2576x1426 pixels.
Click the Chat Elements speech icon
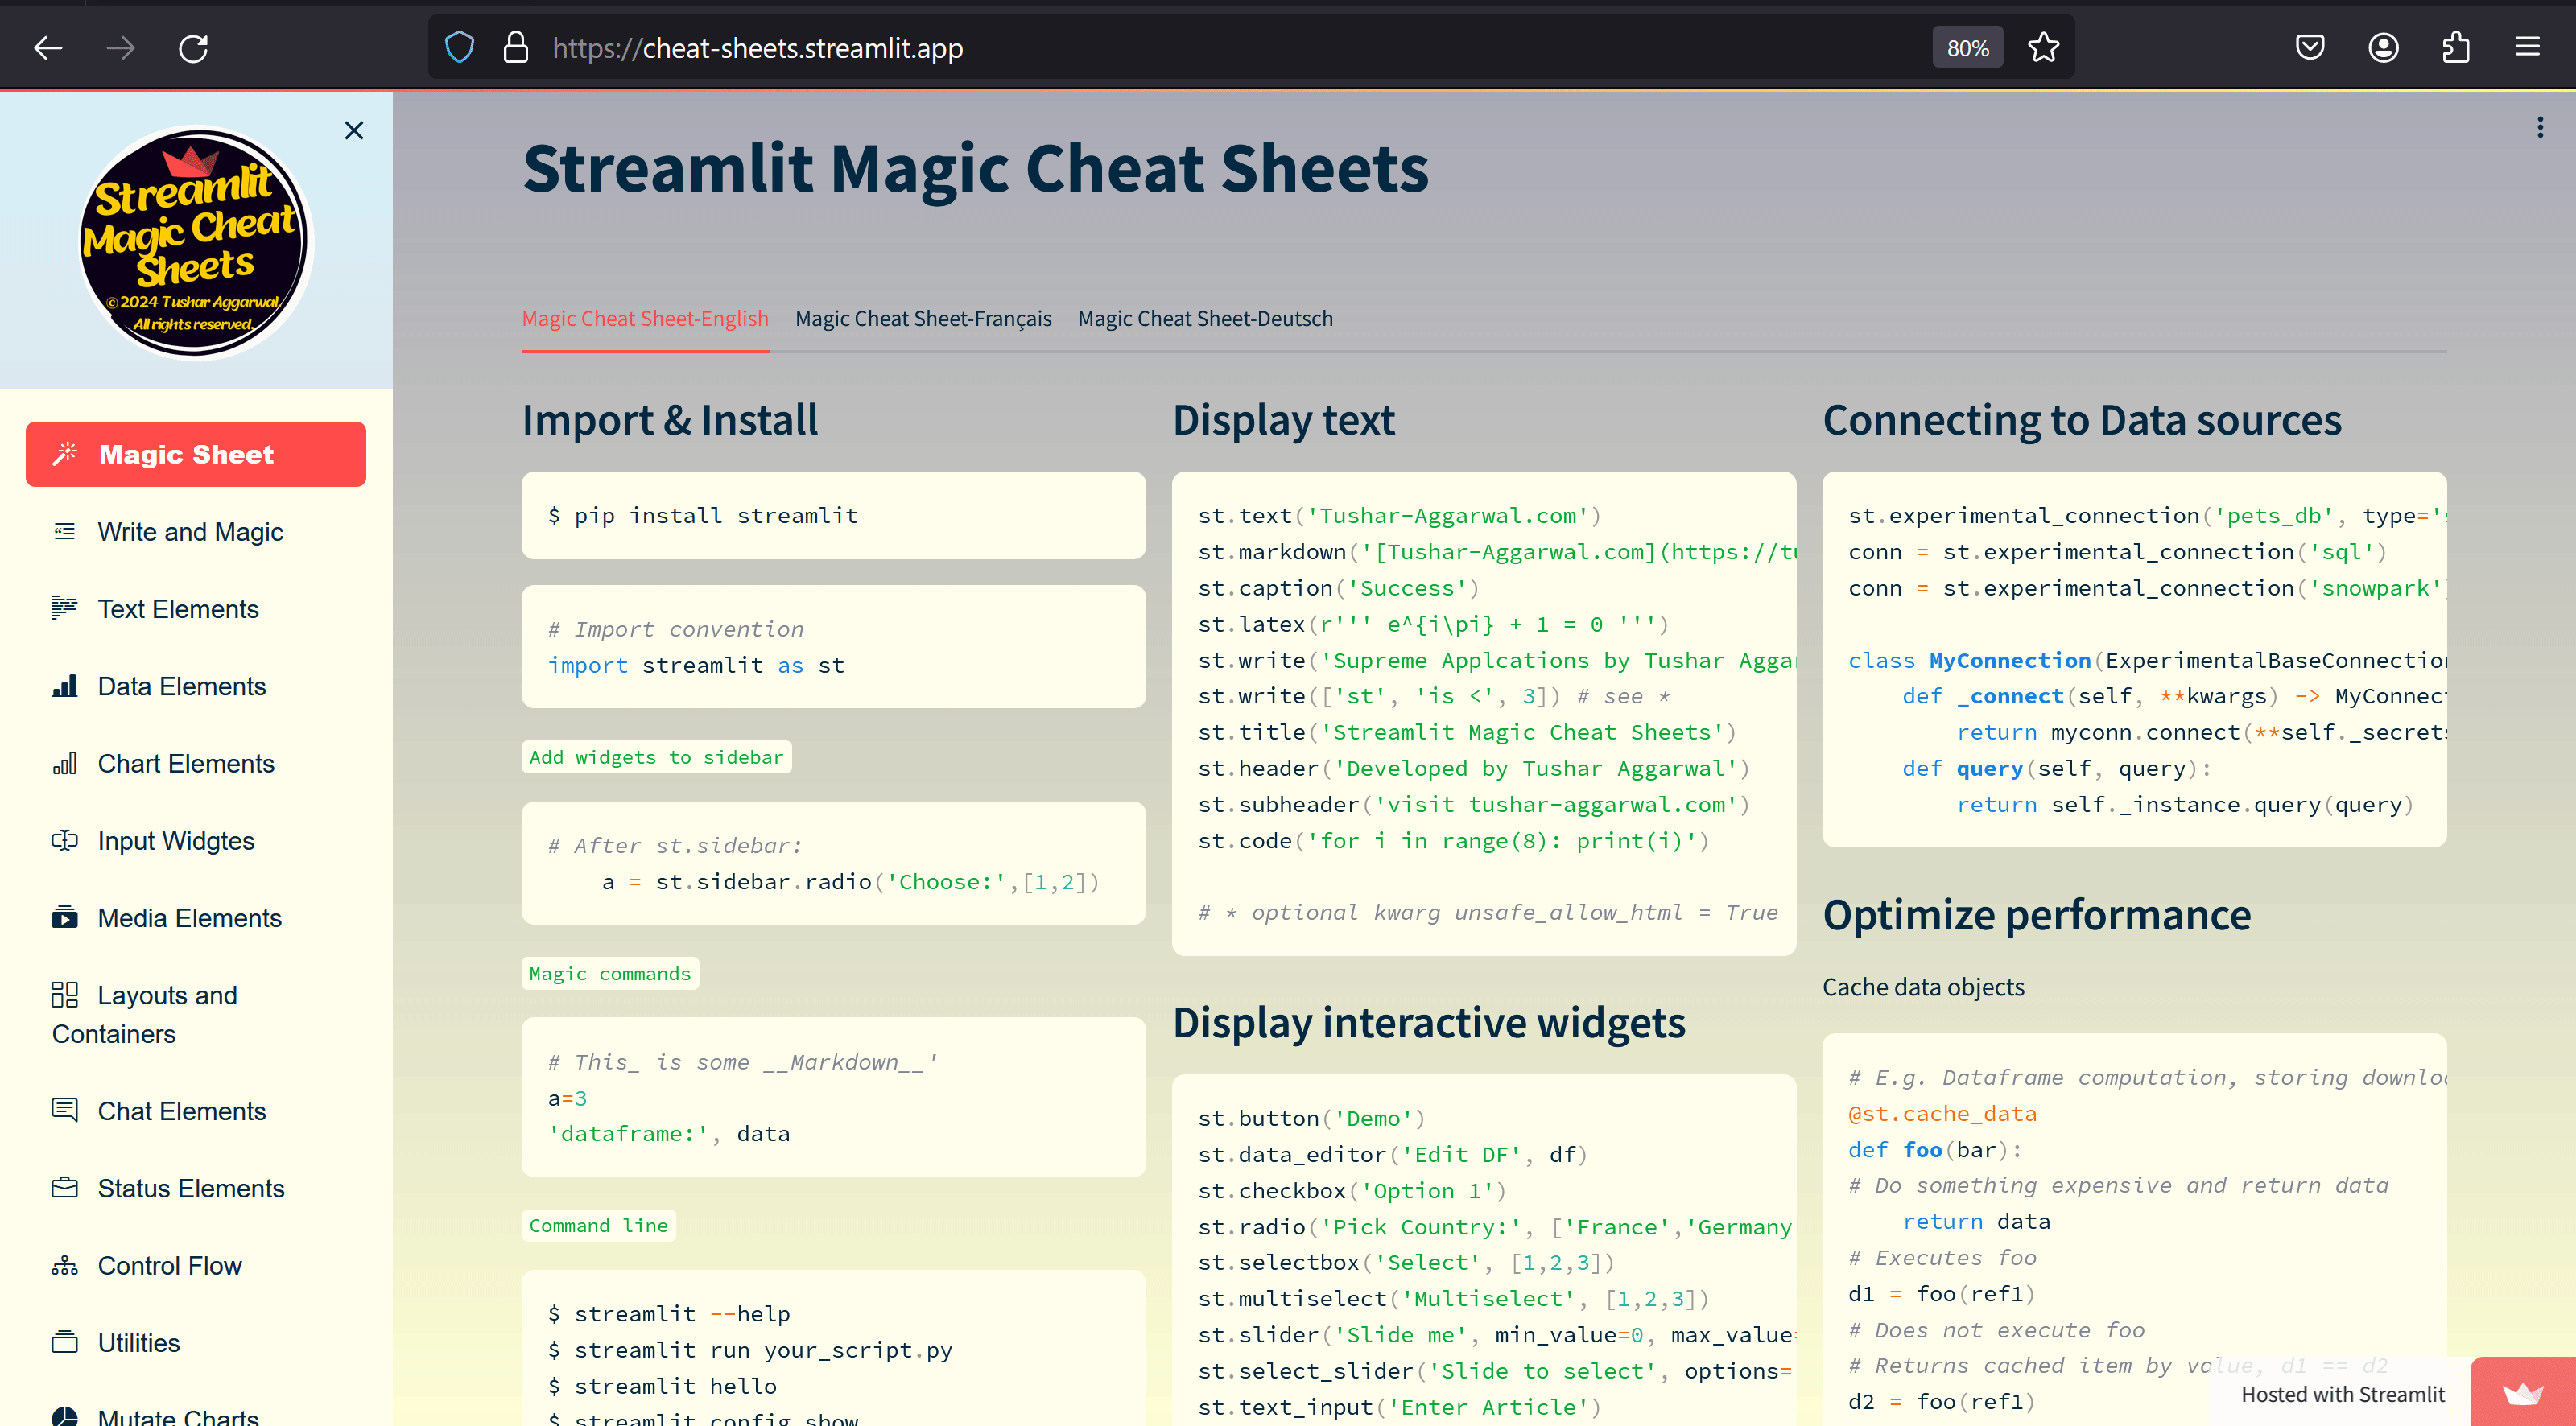[x=65, y=1110]
